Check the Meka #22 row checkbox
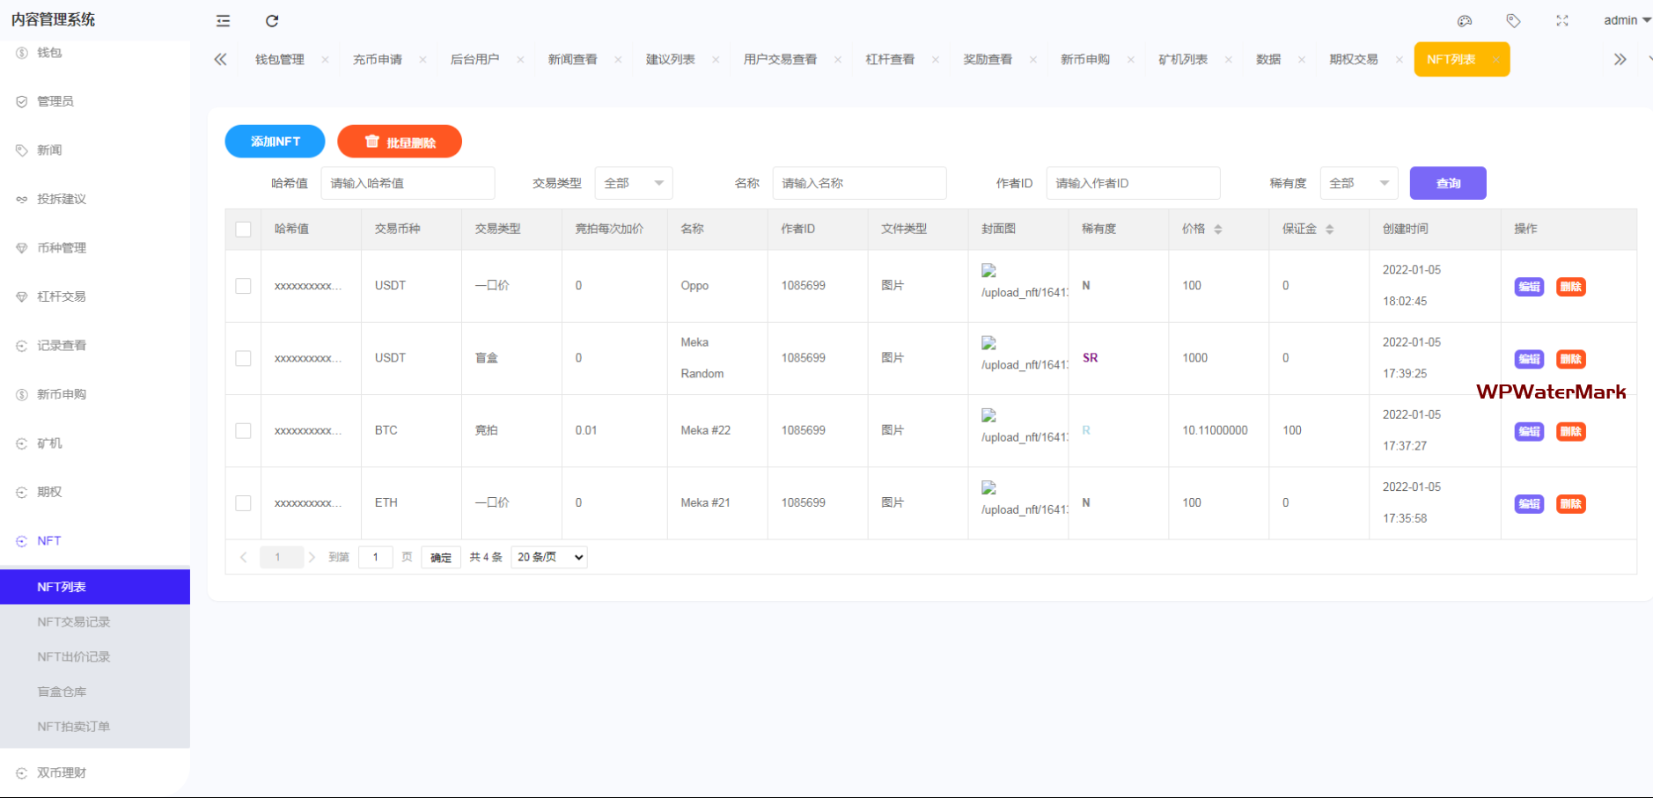Viewport: 1653px width, 798px height. pyautogui.click(x=244, y=431)
